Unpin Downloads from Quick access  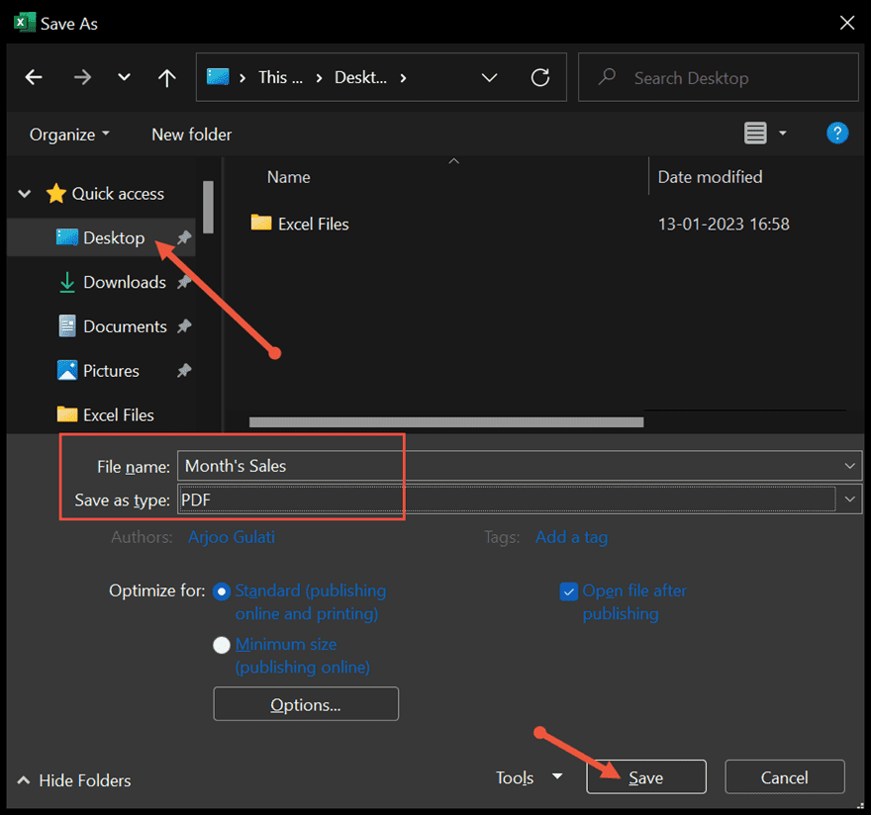point(185,282)
